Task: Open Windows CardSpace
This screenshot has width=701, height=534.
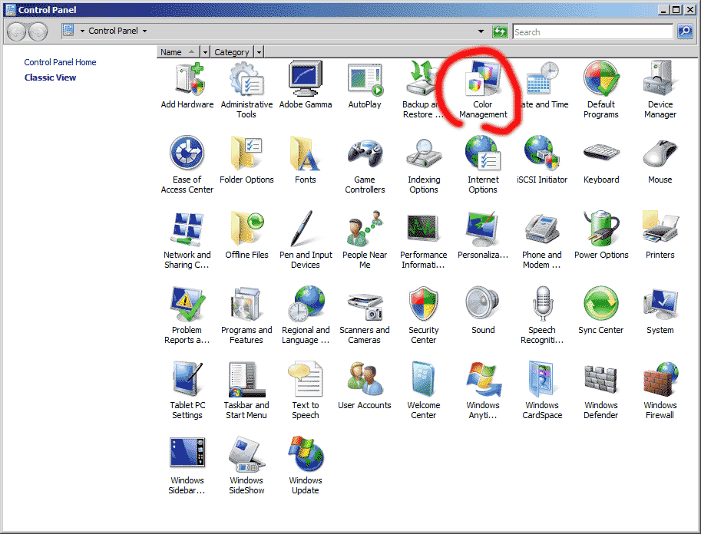Action: 542,390
